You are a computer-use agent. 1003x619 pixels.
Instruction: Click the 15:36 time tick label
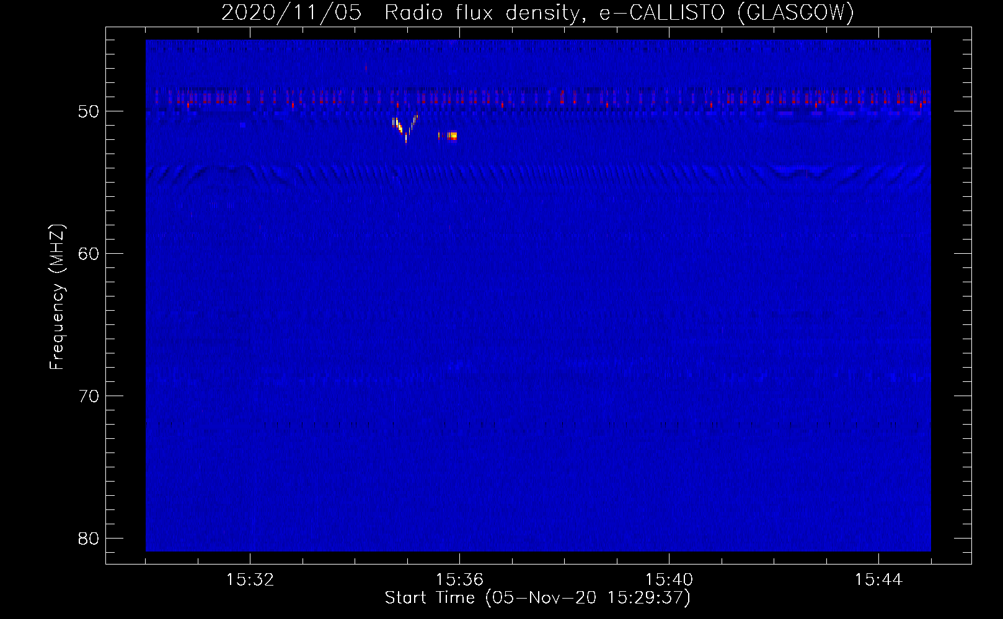[x=459, y=580]
